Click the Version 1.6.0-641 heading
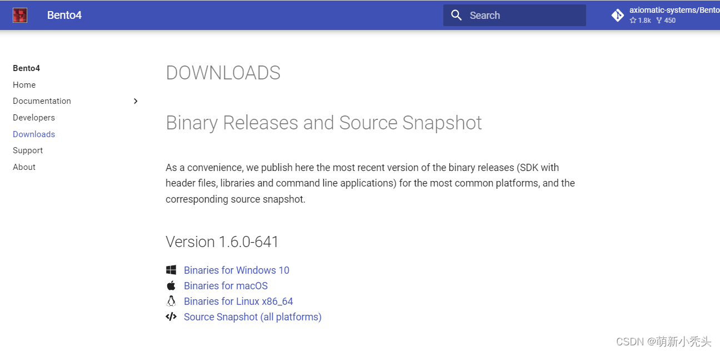720x352 pixels. click(x=222, y=242)
